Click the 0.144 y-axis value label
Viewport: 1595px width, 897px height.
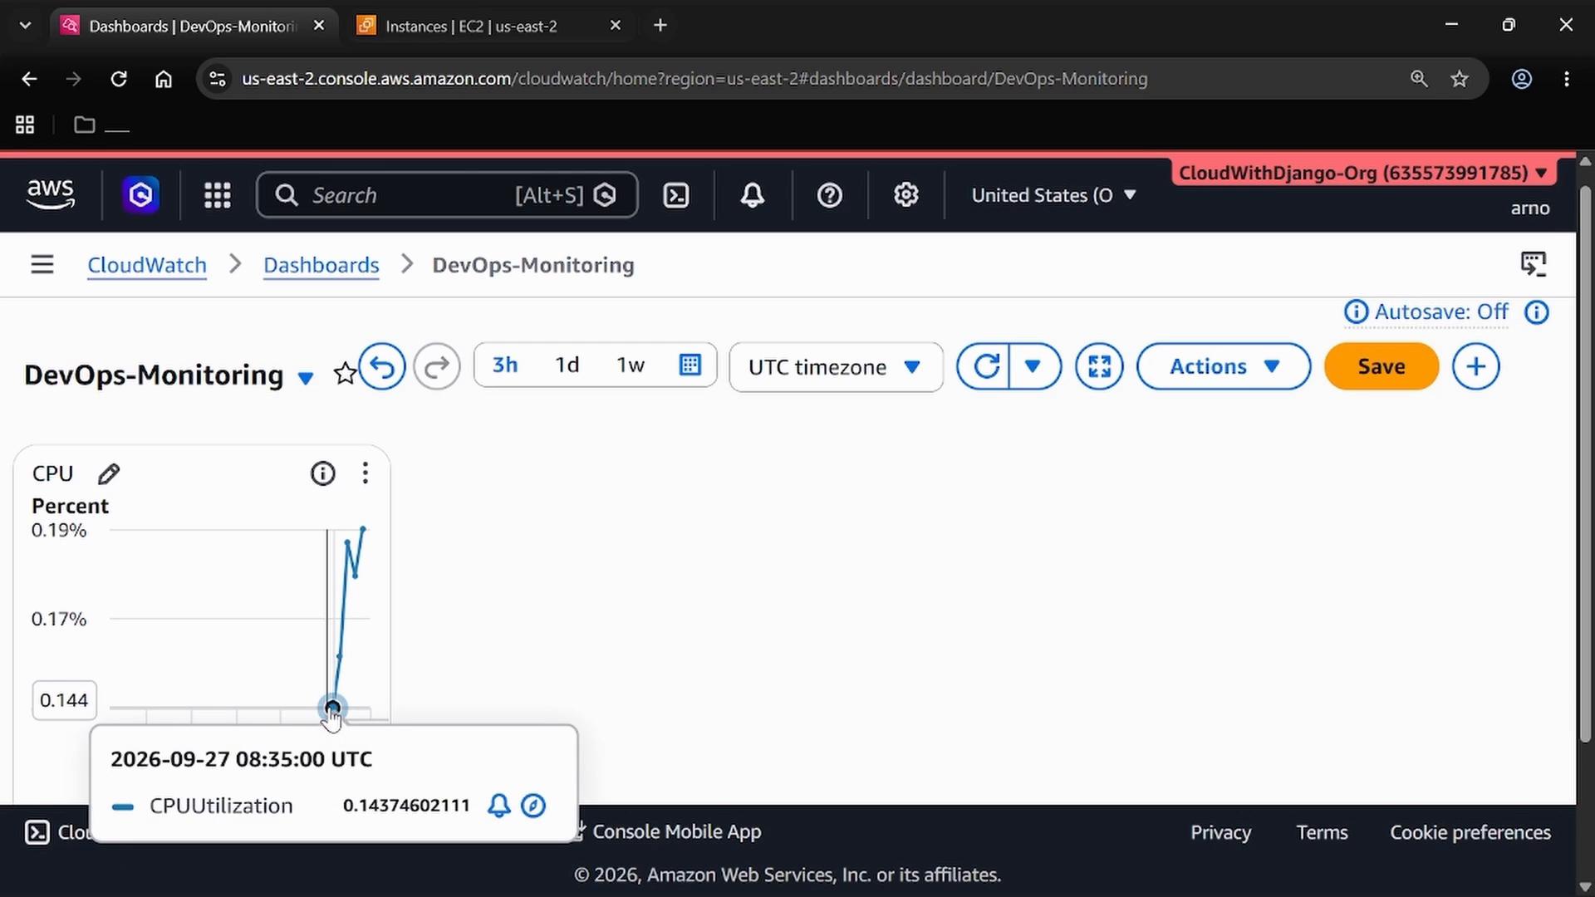64,700
